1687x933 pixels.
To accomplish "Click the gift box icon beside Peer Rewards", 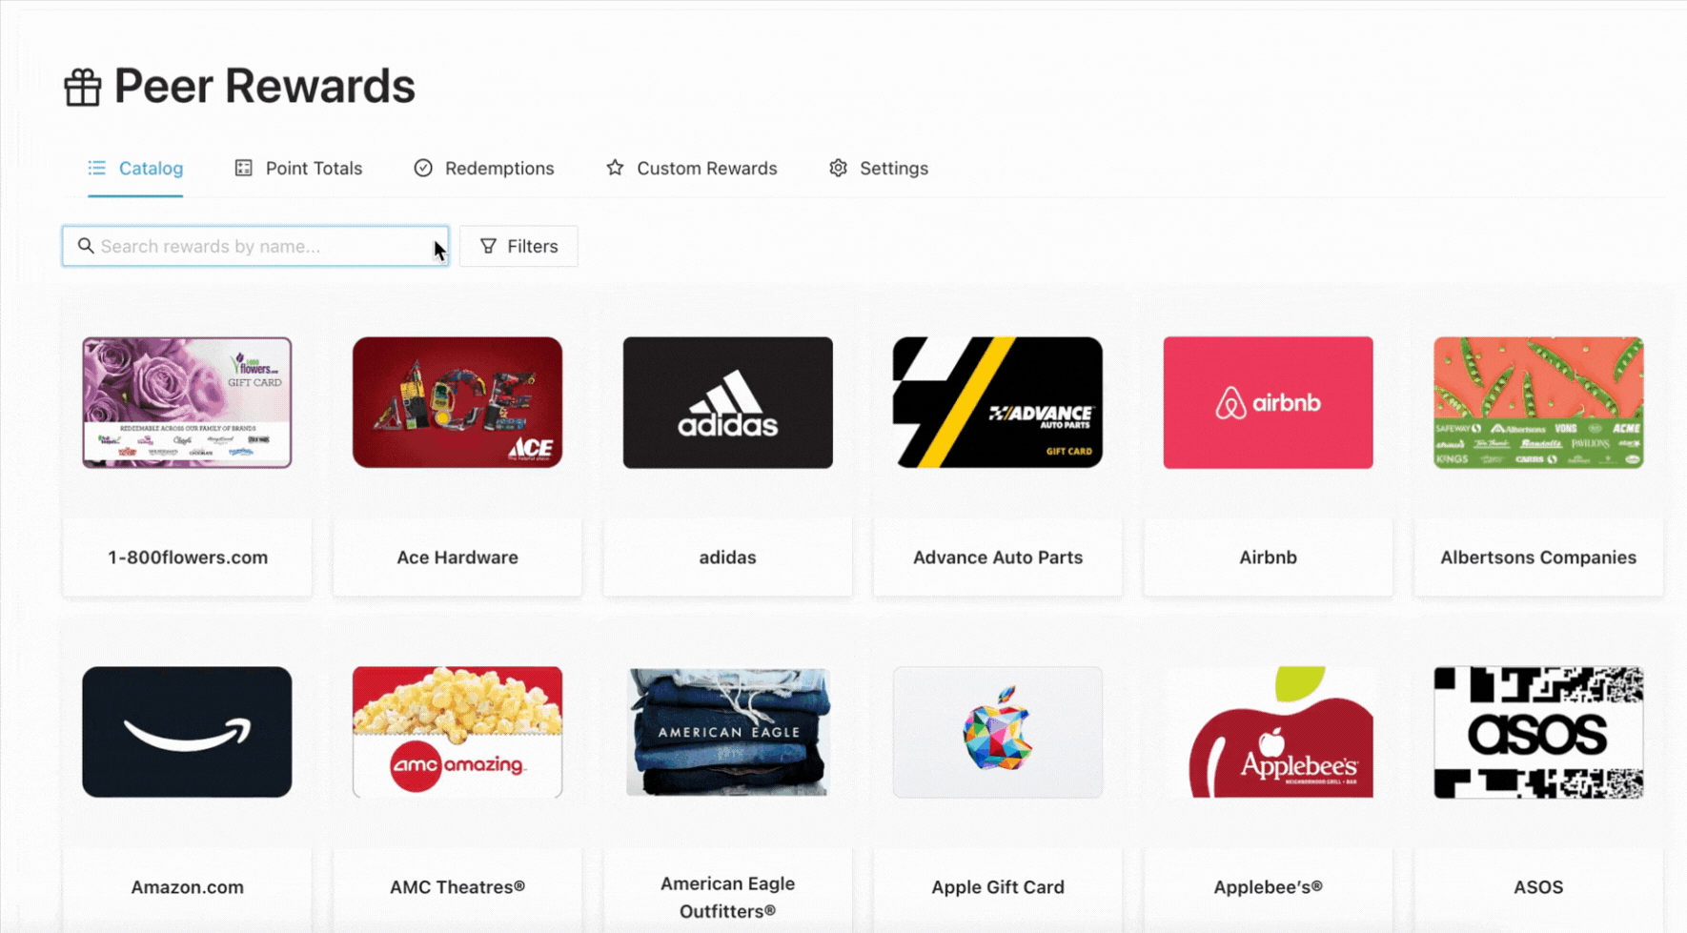I will [82, 88].
